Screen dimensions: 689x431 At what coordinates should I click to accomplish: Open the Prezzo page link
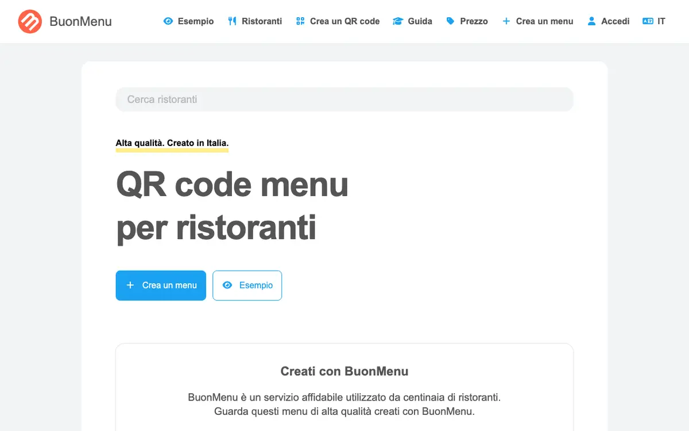467,21
